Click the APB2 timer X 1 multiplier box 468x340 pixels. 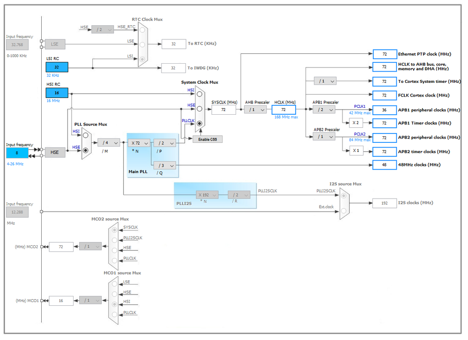(x=356, y=151)
